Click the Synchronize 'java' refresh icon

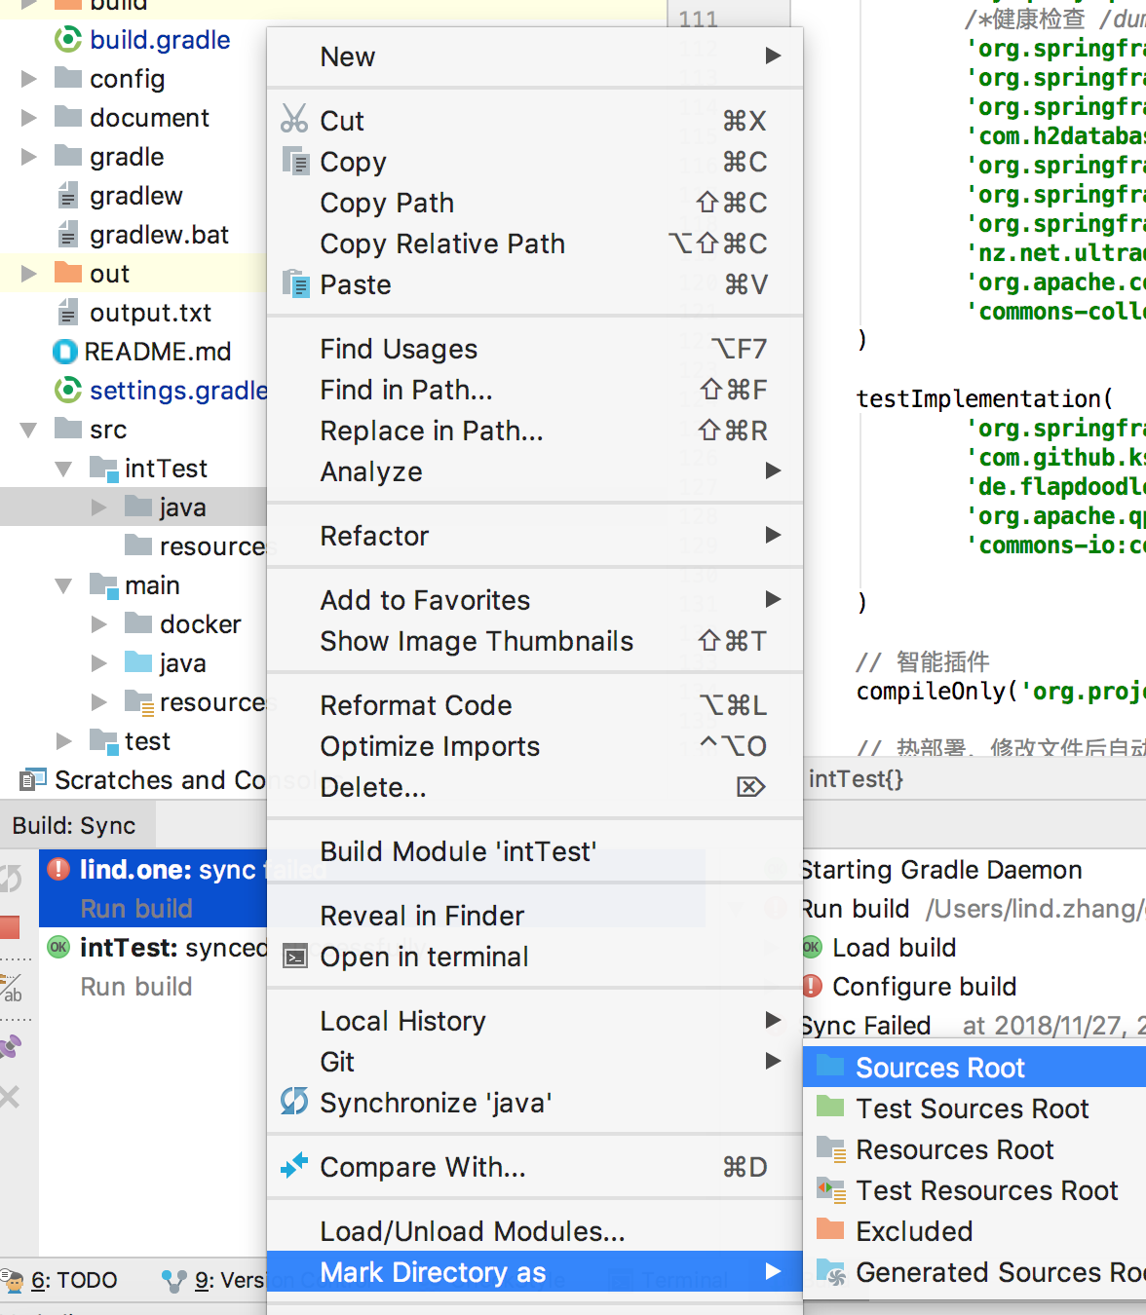point(294,1102)
